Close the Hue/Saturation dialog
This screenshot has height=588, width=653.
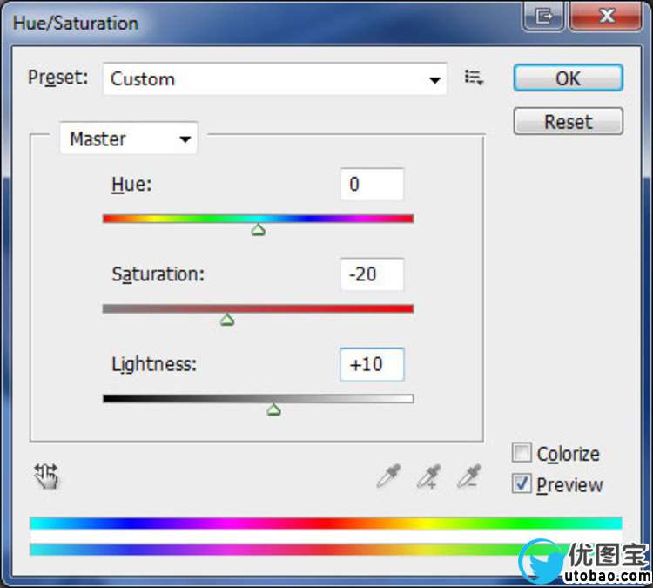606,17
